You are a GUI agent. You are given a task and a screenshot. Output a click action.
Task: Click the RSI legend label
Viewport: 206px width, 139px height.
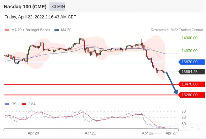[14, 104]
